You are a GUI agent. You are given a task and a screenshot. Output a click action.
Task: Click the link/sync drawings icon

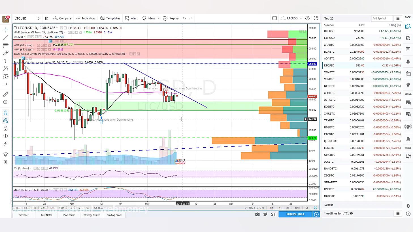pos(5,144)
